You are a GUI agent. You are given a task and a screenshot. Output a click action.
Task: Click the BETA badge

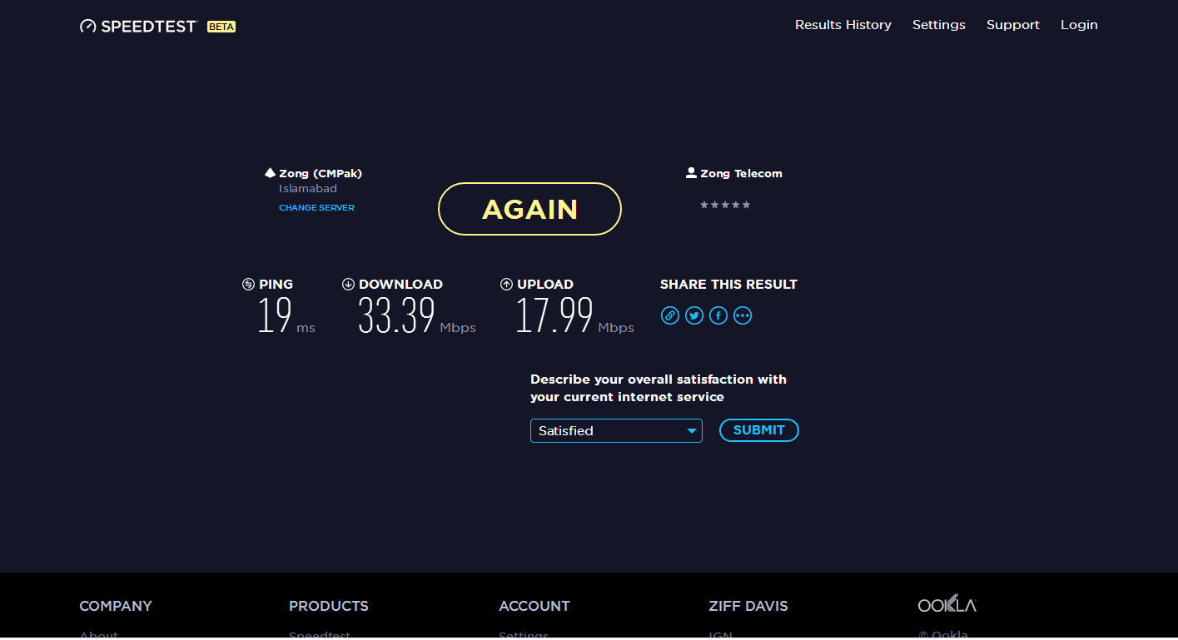221,27
